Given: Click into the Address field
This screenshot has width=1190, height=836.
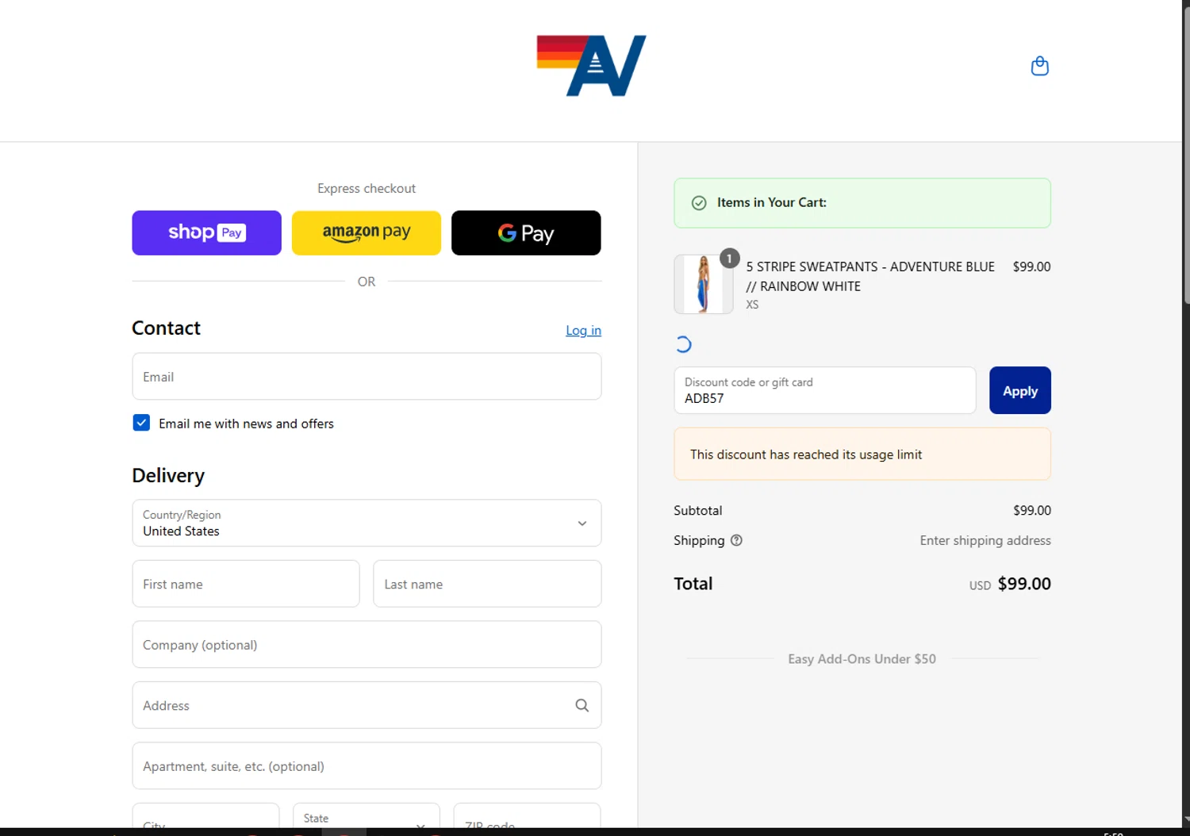Looking at the screenshot, I should point(367,705).
